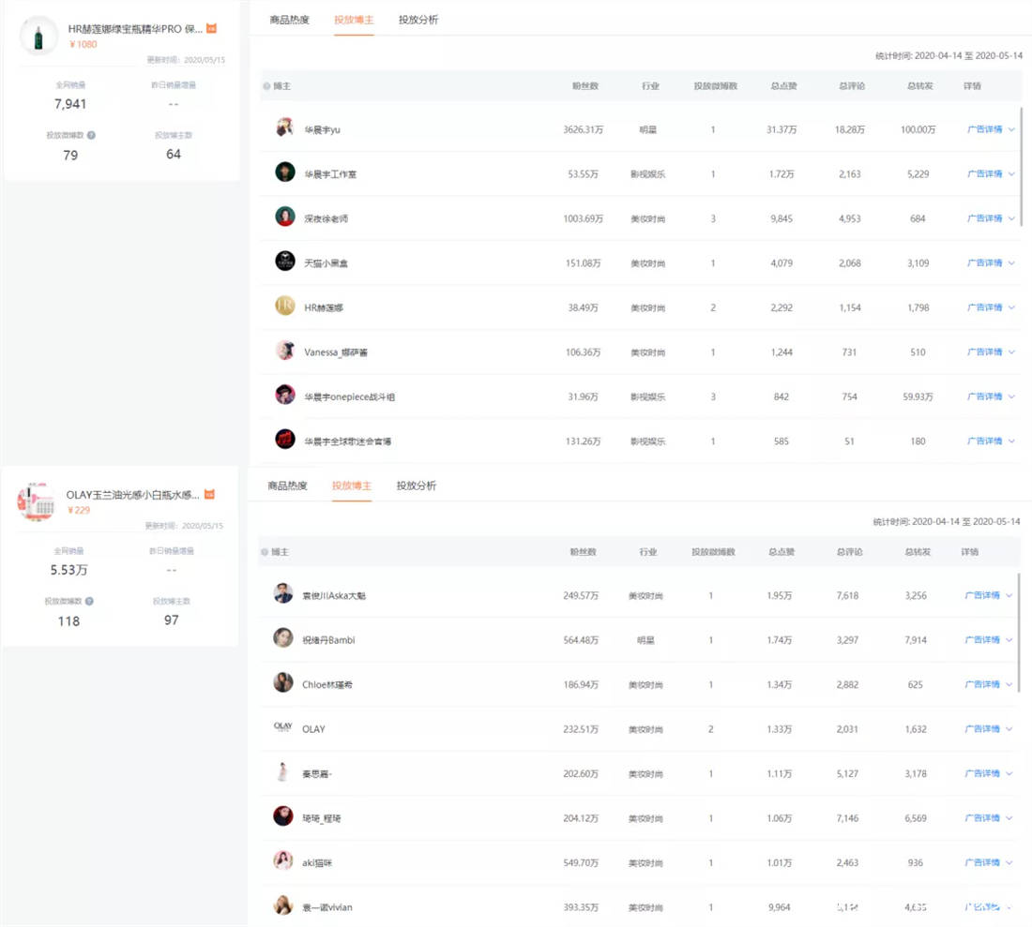Open blogger 华晨宇工作室 name link
The image size is (1032, 927).
pos(329,174)
